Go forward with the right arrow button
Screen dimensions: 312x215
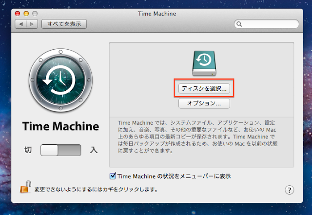tap(32, 24)
